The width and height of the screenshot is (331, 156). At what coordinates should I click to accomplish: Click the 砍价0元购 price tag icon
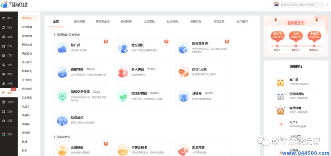coord(183,72)
